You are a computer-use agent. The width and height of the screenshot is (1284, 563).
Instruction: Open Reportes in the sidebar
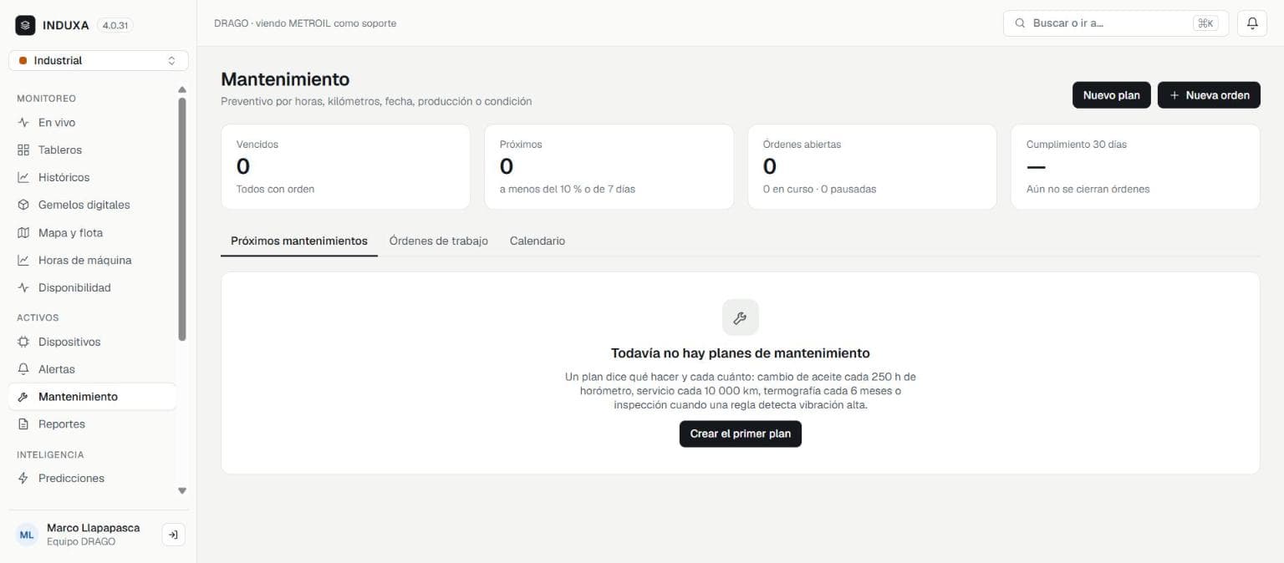93,424
